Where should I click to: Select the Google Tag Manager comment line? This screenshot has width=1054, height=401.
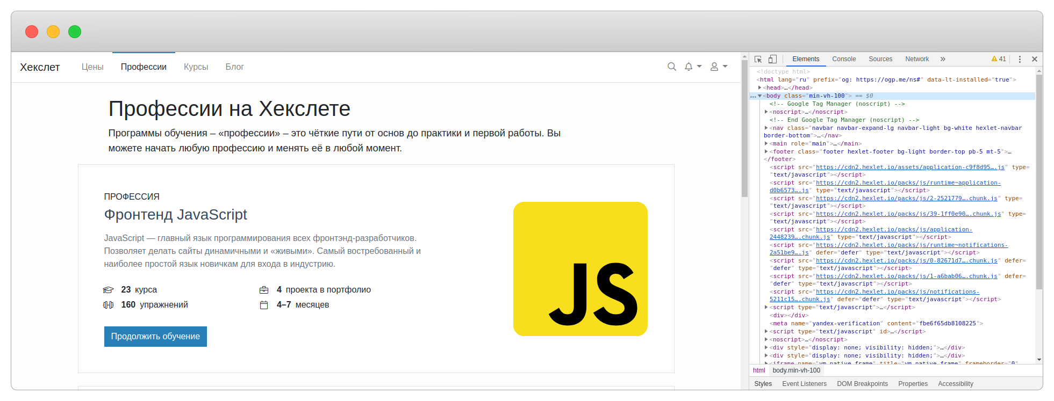click(837, 104)
